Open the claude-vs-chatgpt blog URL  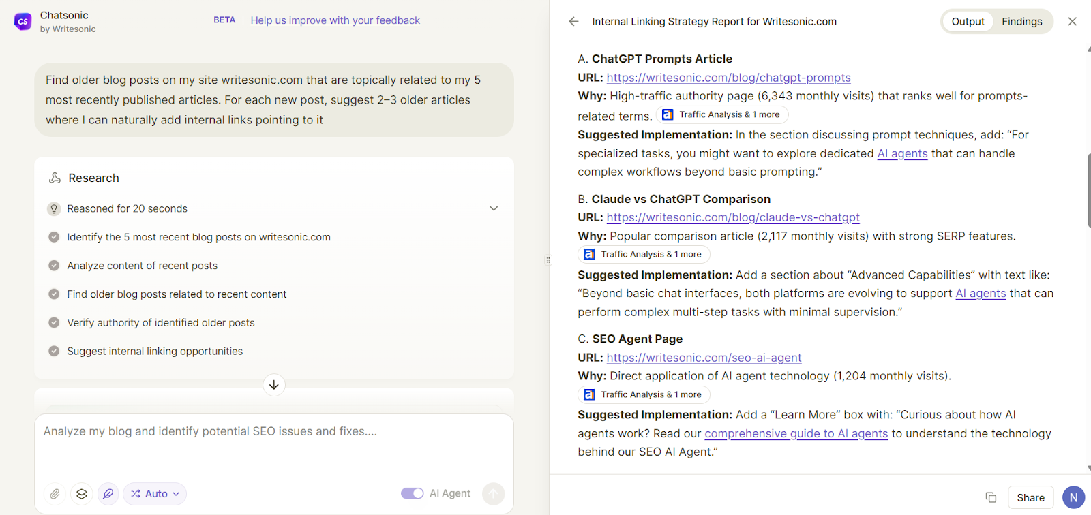(733, 217)
